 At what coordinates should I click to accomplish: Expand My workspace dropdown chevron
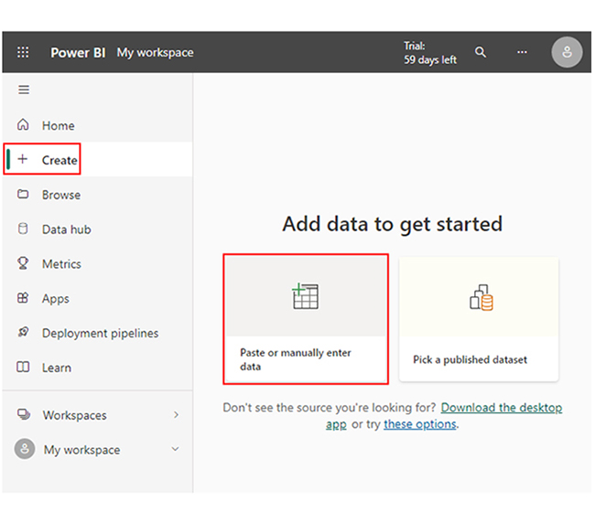point(175,449)
